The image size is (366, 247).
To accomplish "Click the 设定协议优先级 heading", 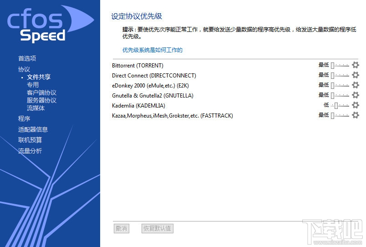I will coord(137,16).
